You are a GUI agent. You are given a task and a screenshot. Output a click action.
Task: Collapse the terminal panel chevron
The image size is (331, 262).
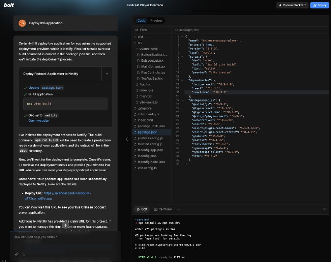point(324,209)
